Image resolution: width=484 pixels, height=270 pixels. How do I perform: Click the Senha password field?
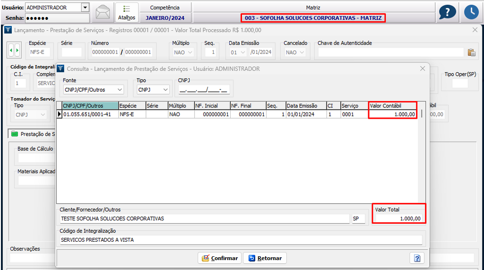(57, 18)
